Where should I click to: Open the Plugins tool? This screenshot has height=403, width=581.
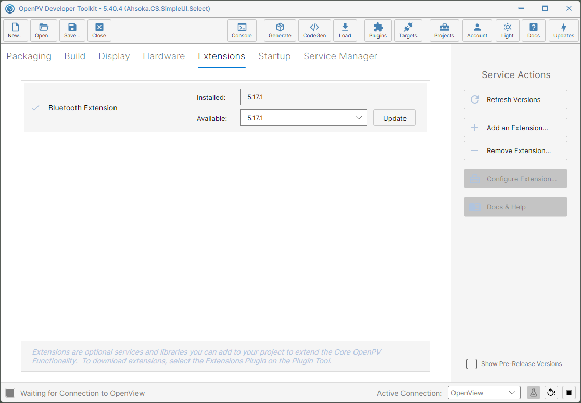click(378, 30)
